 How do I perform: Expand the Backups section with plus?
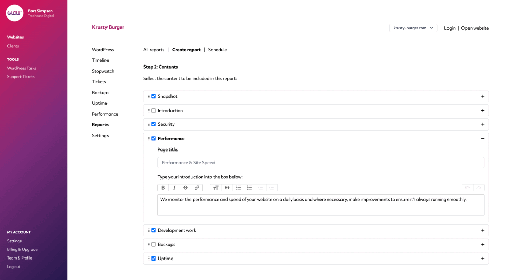click(x=483, y=245)
